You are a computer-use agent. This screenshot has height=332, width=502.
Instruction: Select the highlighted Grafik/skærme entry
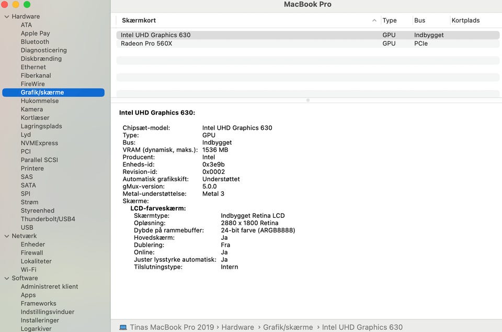point(53,93)
